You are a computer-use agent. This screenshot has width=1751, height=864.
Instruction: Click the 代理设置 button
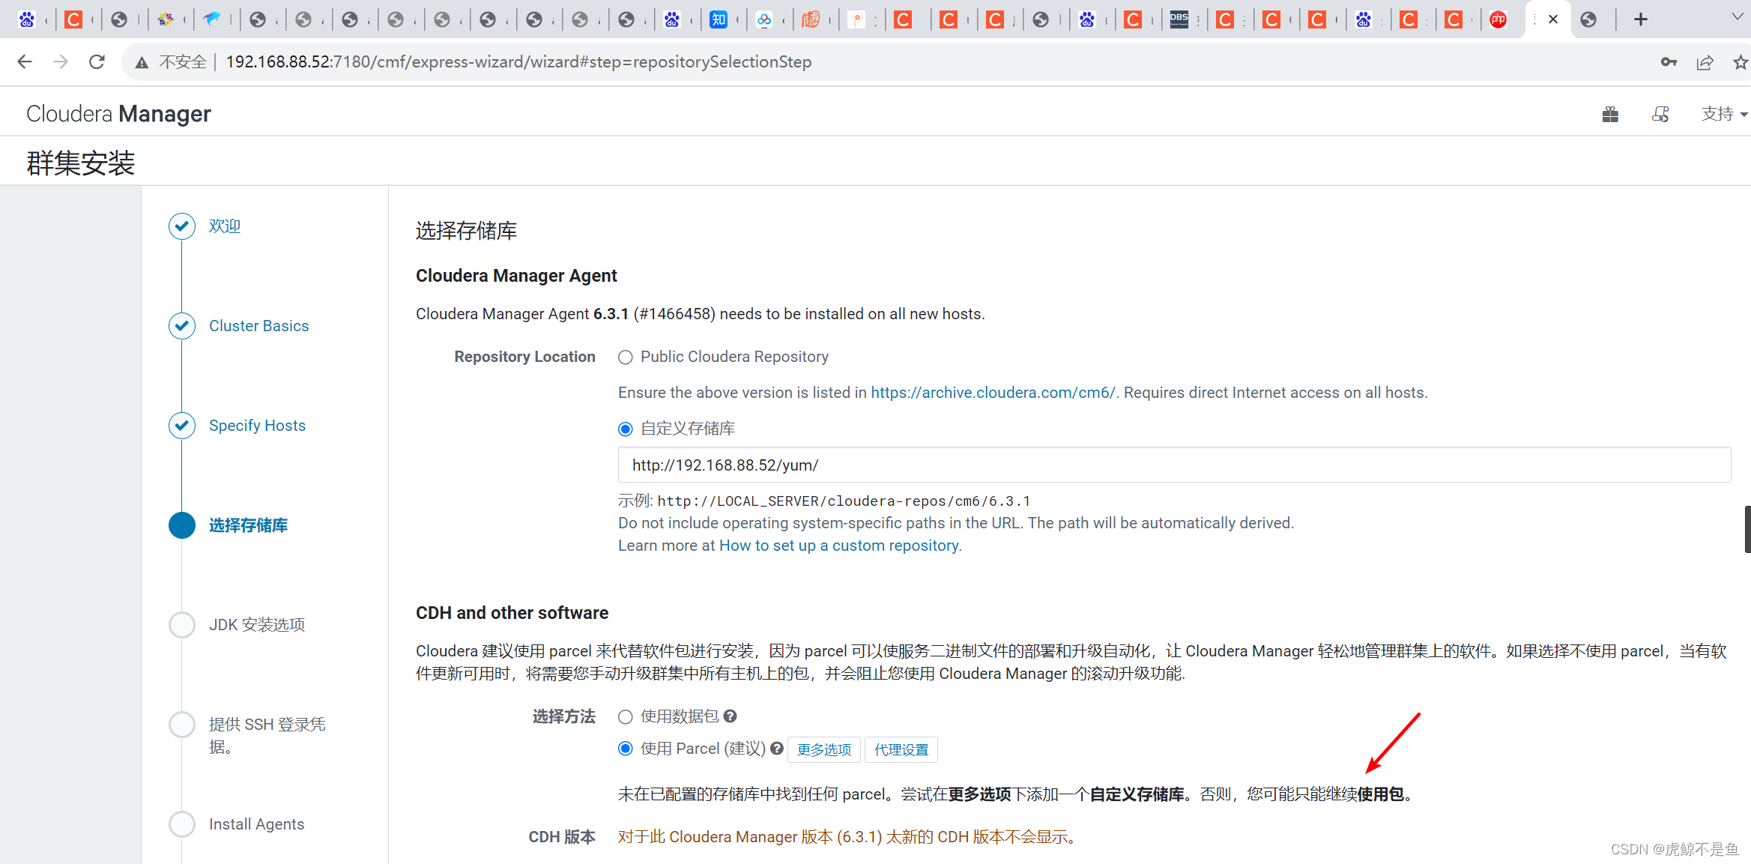[x=901, y=749]
